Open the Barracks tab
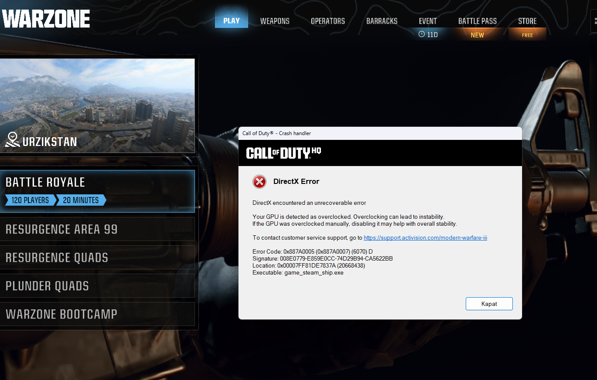Viewport: 597px width, 380px height. pyautogui.click(x=382, y=21)
